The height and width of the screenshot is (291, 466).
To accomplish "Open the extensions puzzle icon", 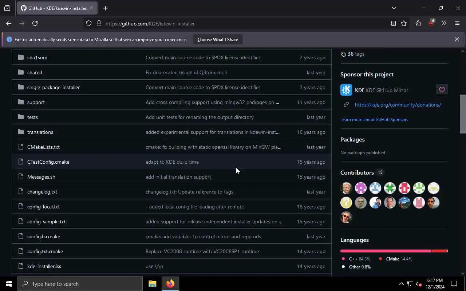I will click(x=418, y=23).
